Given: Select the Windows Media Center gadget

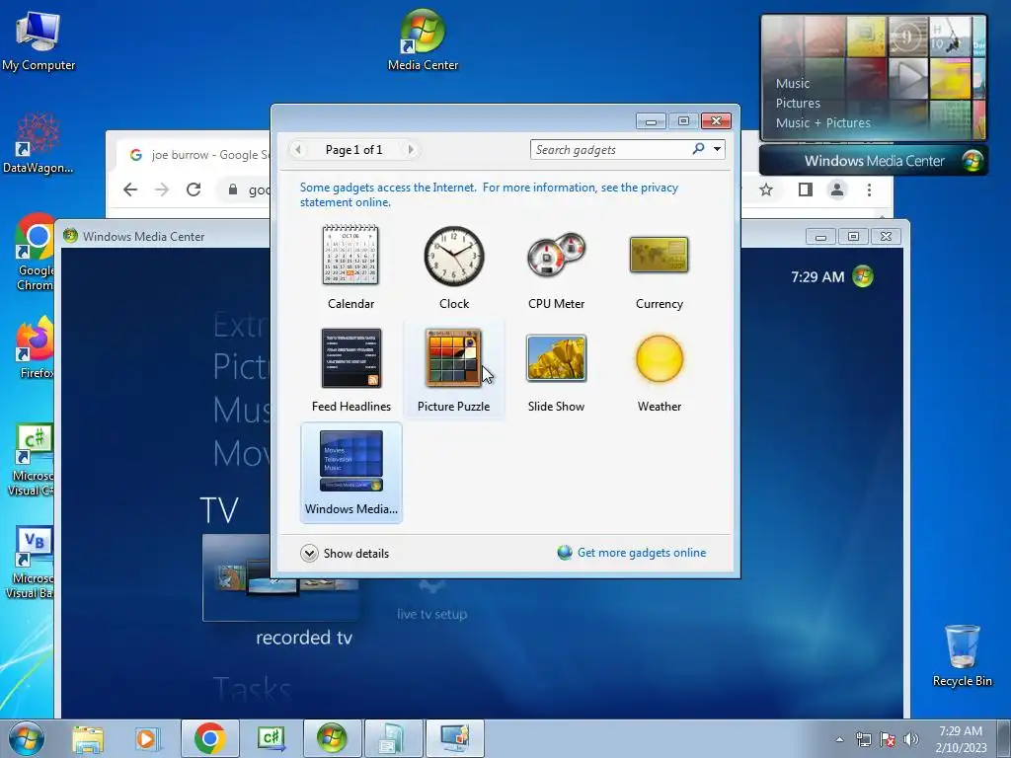Looking at the screenshot, I should [x=350, y=473].
